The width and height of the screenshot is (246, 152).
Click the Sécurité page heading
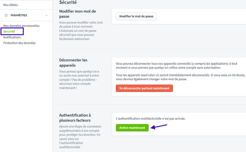tap(68, 2)
